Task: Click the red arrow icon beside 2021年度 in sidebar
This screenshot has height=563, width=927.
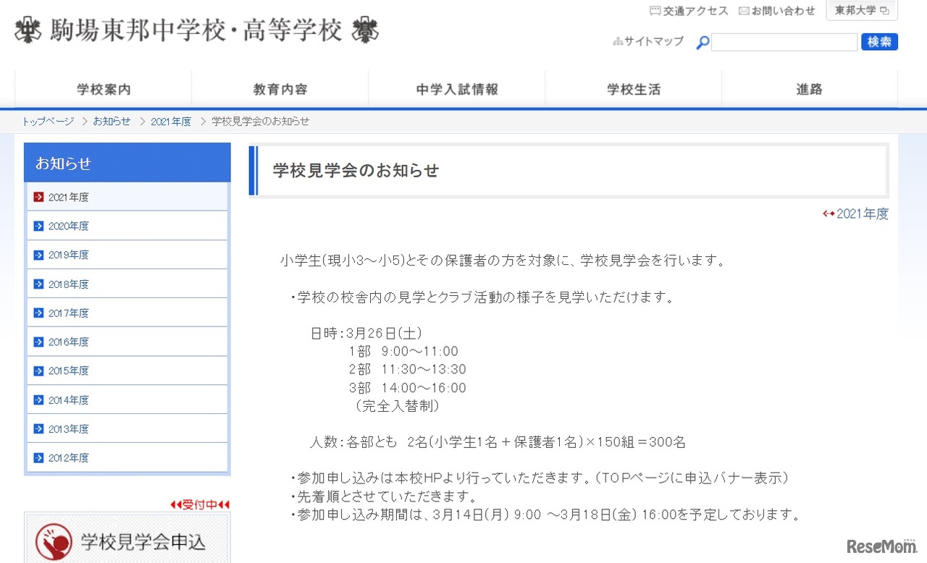Action: click(x=38, y=196)
